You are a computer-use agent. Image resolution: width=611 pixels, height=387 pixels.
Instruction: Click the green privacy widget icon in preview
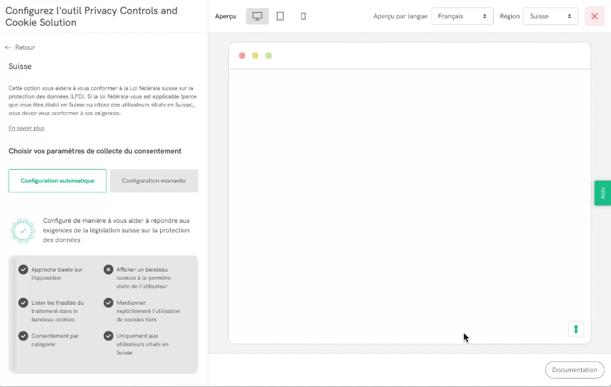click(x=576, y=329)
